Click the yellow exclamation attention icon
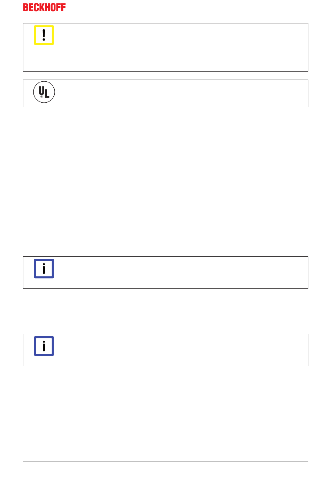 pos(44,35)
